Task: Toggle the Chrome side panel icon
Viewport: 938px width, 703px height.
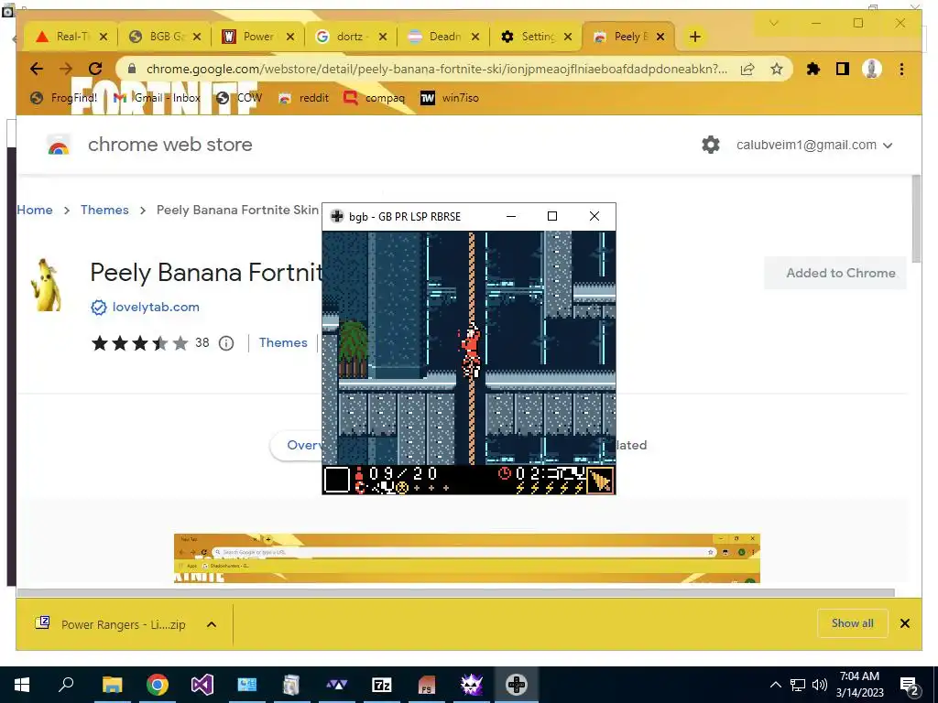Action: point(843,69)
